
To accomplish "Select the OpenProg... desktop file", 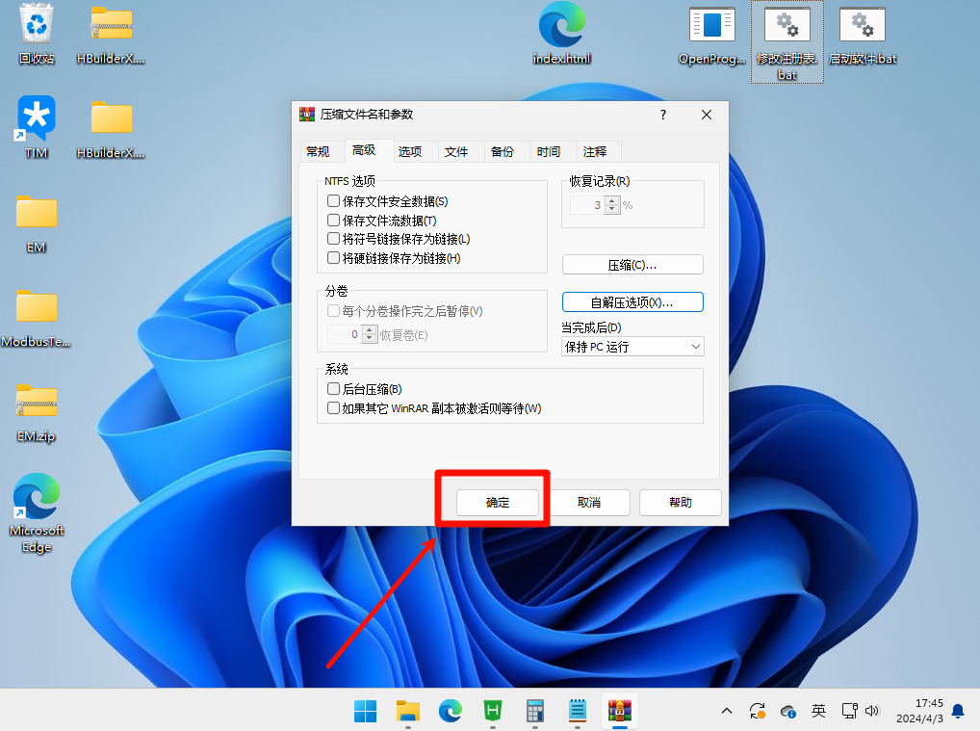I will (711, 35).
